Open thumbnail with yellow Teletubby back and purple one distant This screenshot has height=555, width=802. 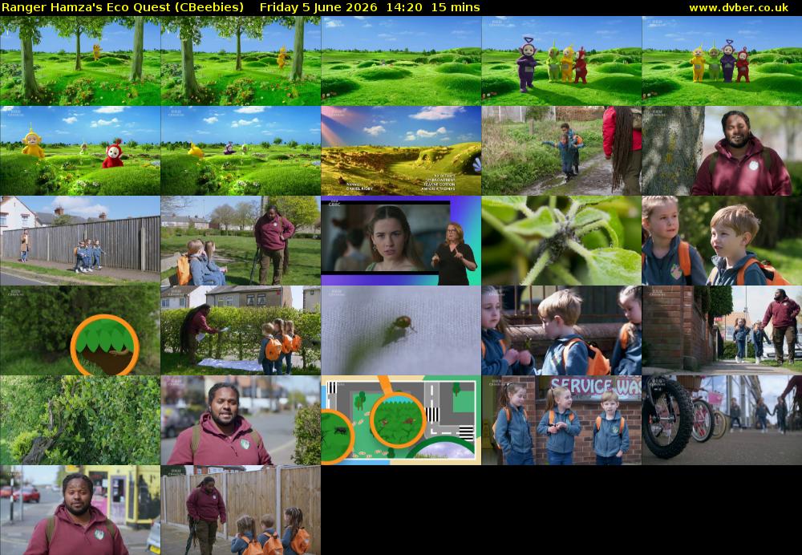tap(241, 151)
